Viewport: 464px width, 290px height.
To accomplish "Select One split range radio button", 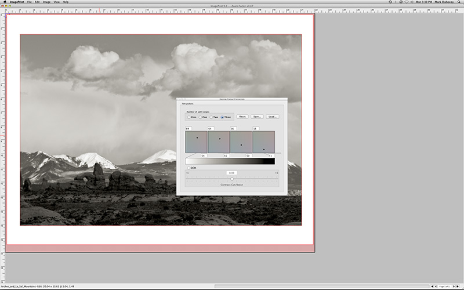I will 200,117.
